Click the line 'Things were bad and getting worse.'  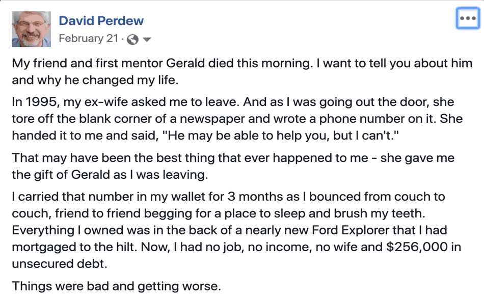116,285
